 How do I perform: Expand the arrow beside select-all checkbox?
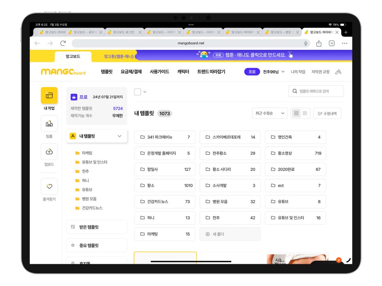pyautogui.click(x=145, y=92)
